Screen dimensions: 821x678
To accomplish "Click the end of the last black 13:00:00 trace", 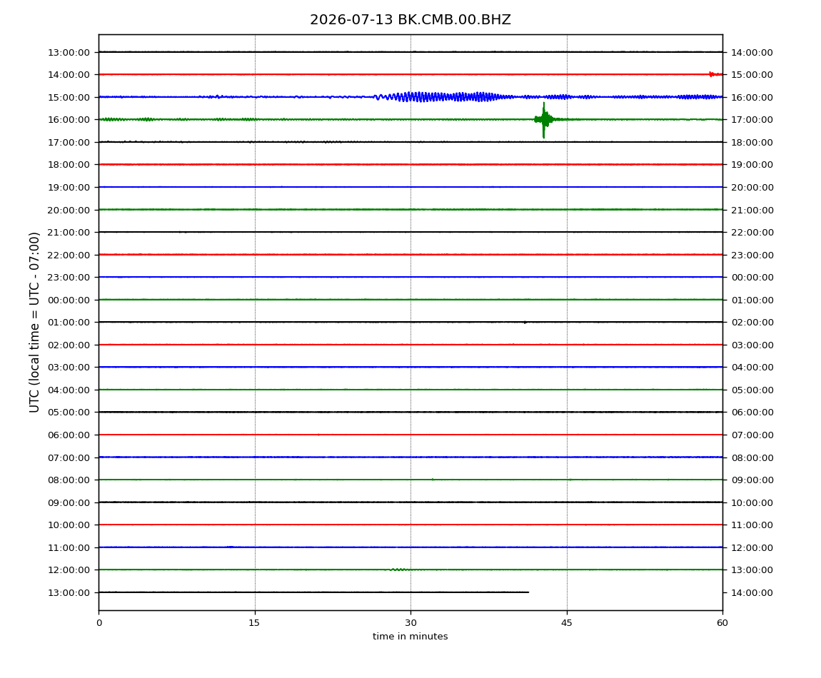I will coord(528,592).
